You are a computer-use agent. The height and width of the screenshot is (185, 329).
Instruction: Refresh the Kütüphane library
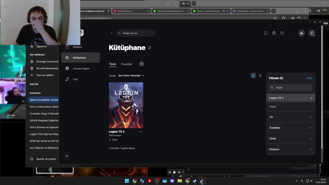pyautogui.click(x=149, y=48)
